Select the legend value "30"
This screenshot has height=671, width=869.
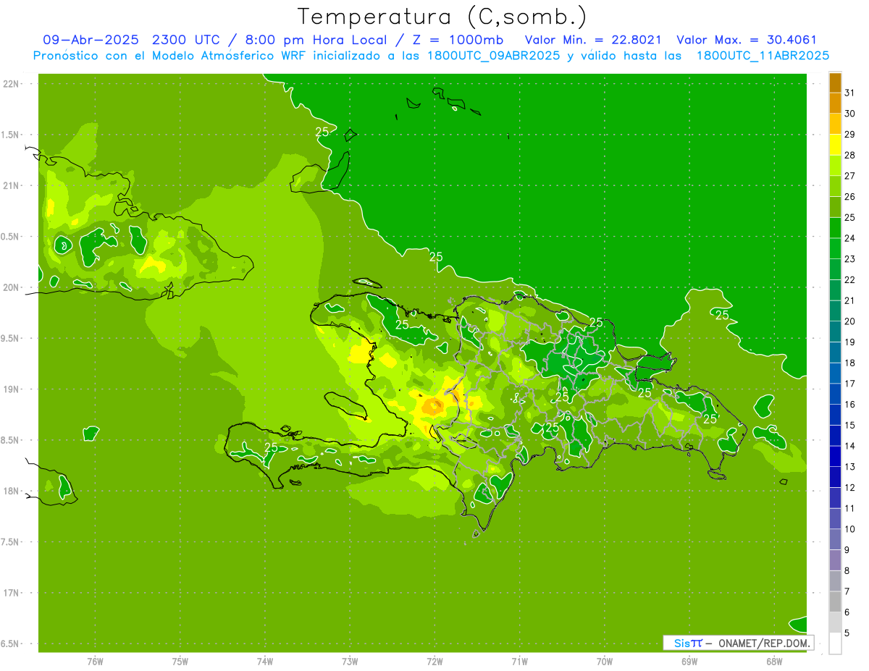(850, 114)
